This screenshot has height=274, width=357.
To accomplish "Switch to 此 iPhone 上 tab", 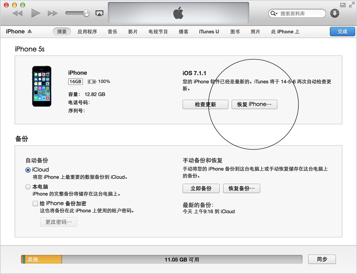I will [x=285, y=32].
